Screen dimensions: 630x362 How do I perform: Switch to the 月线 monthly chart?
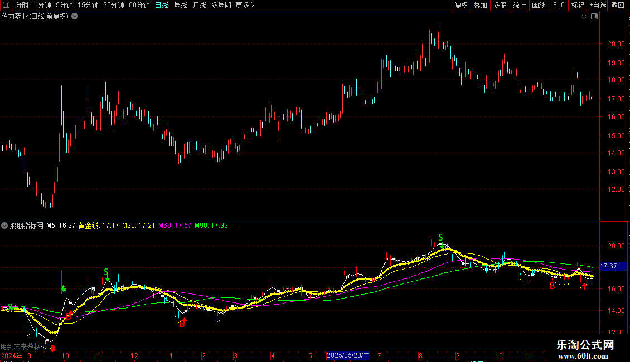(x=199, y=5)
